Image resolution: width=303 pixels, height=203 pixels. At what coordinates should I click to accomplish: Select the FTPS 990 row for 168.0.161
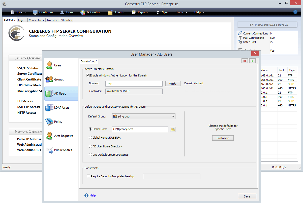click(279, 80)
